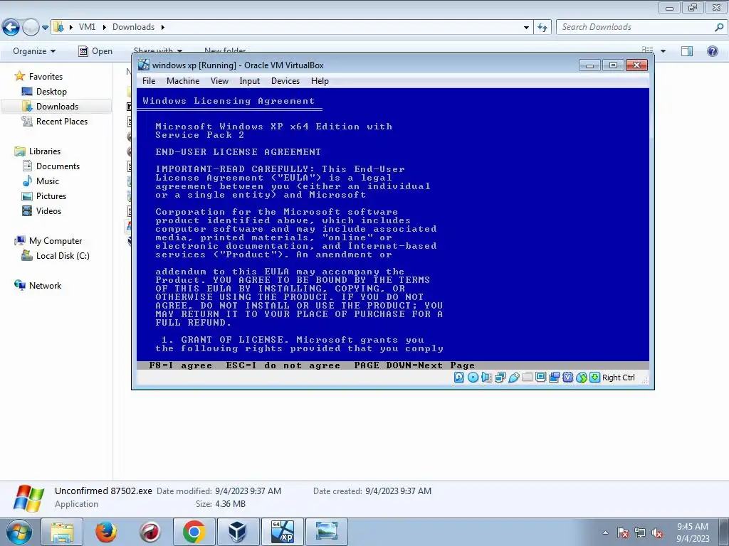Open the VirtualBox File menu
Viewport: 729px width, 546px height.
pos(149,81)
